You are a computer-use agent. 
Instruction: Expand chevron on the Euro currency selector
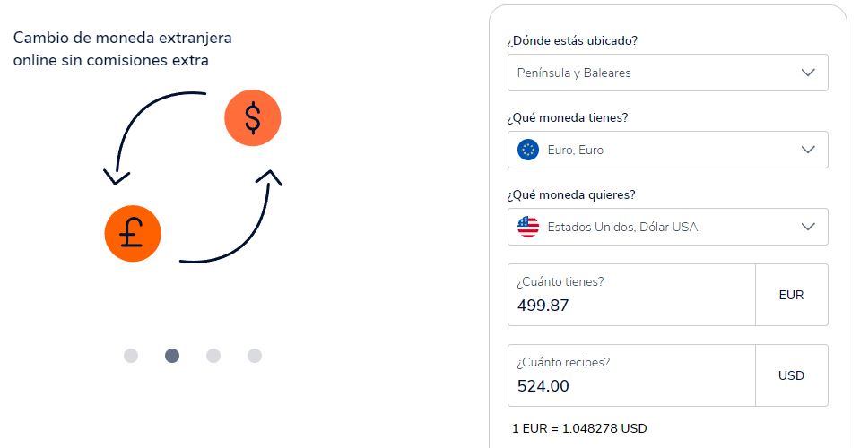(808, 150)
